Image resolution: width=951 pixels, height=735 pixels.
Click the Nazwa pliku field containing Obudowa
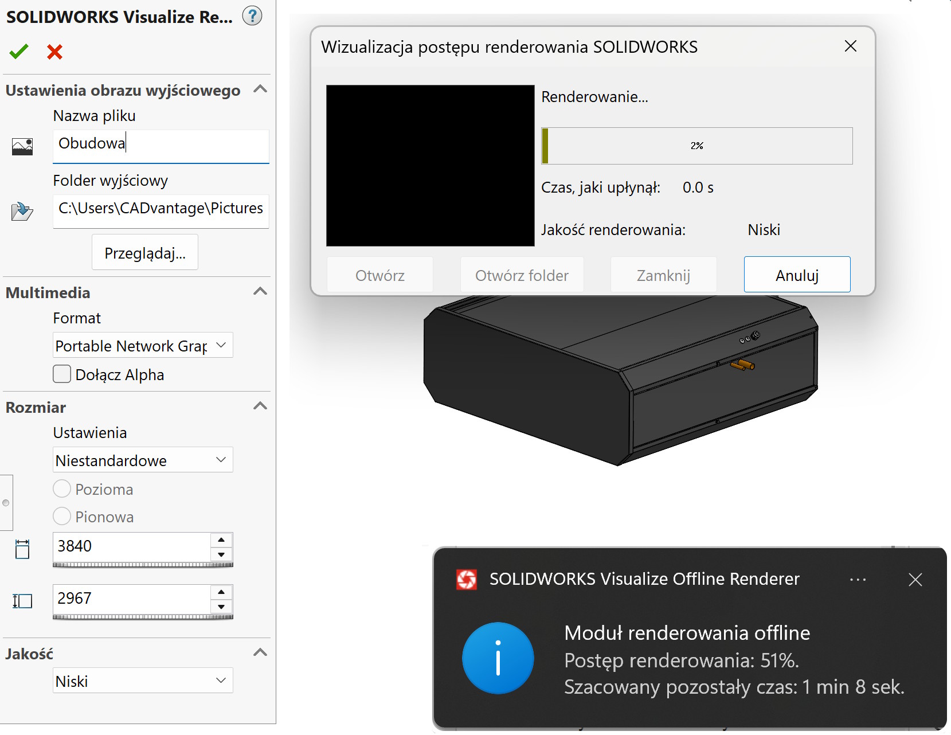click(x=161, y=144)
